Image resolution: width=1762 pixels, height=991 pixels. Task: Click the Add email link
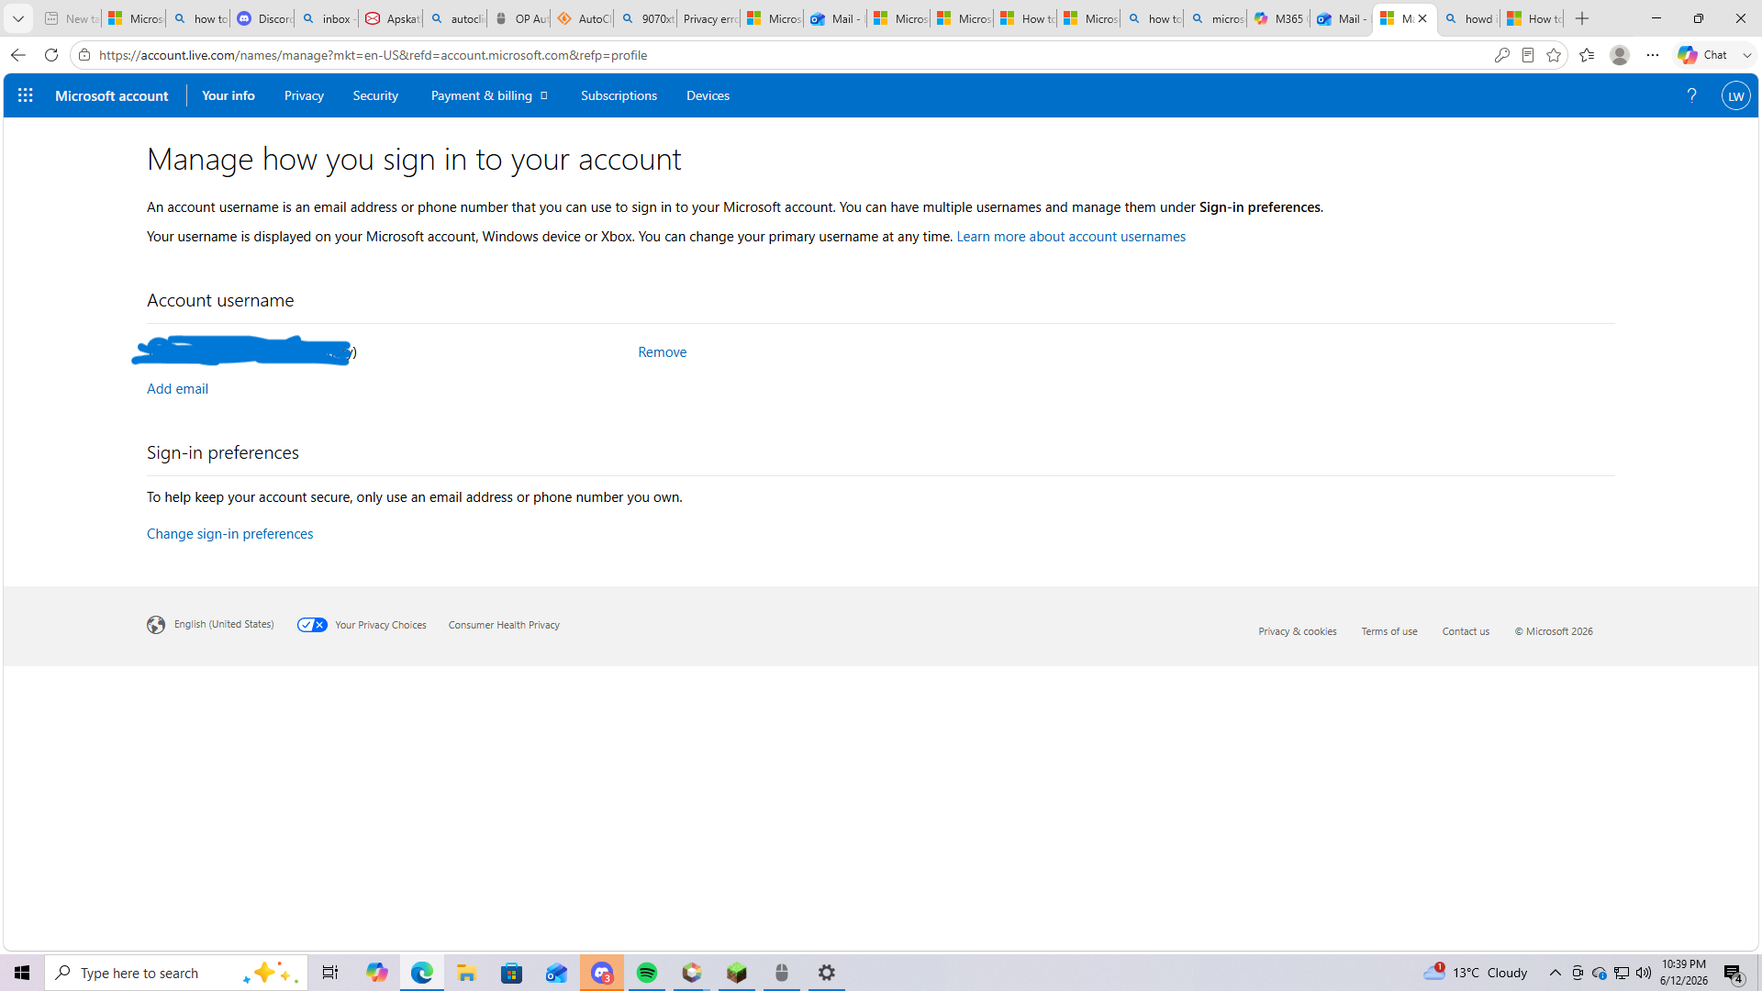tap(177, 389)
